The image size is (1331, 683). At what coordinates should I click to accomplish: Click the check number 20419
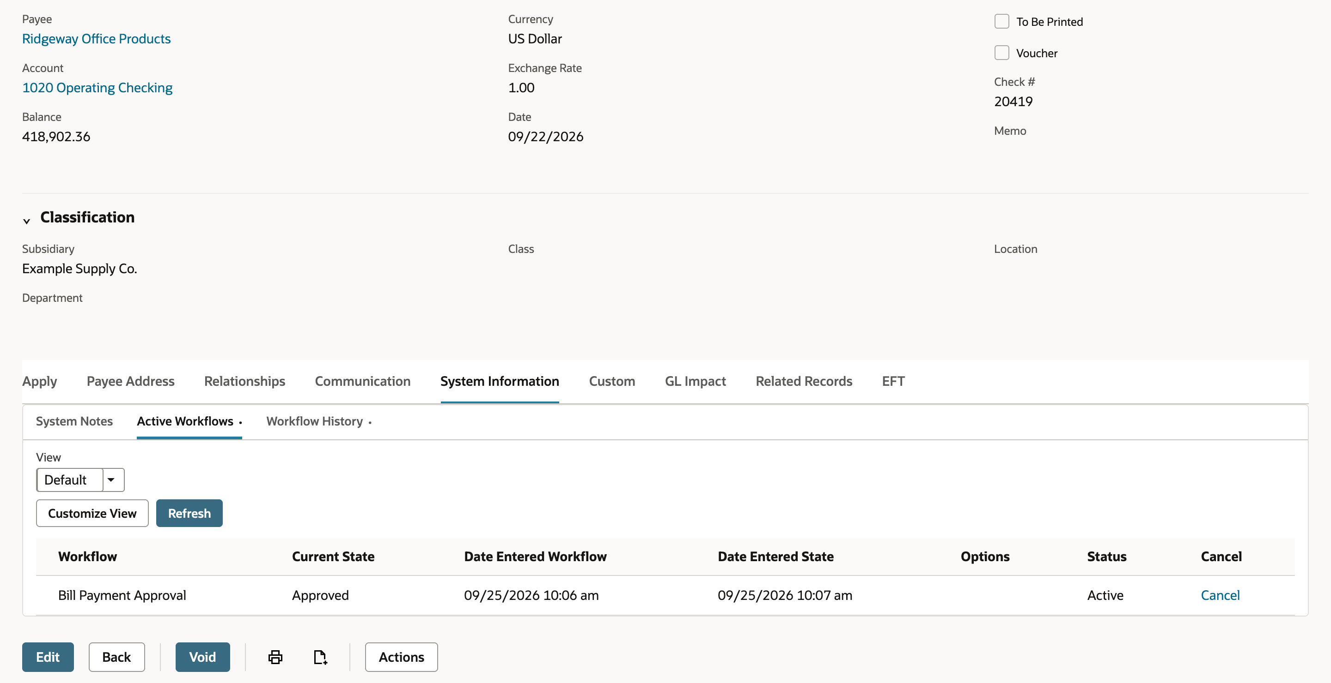point(1013,102)
